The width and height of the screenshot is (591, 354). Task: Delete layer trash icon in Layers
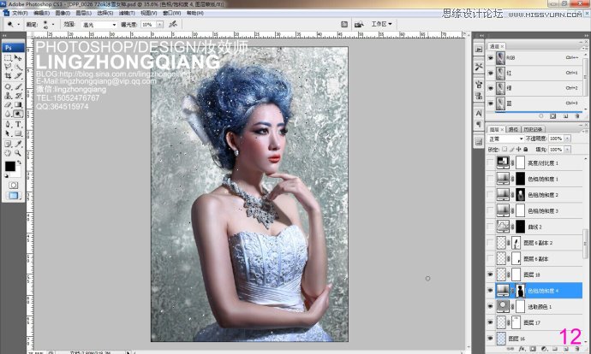tap(577, 349)
